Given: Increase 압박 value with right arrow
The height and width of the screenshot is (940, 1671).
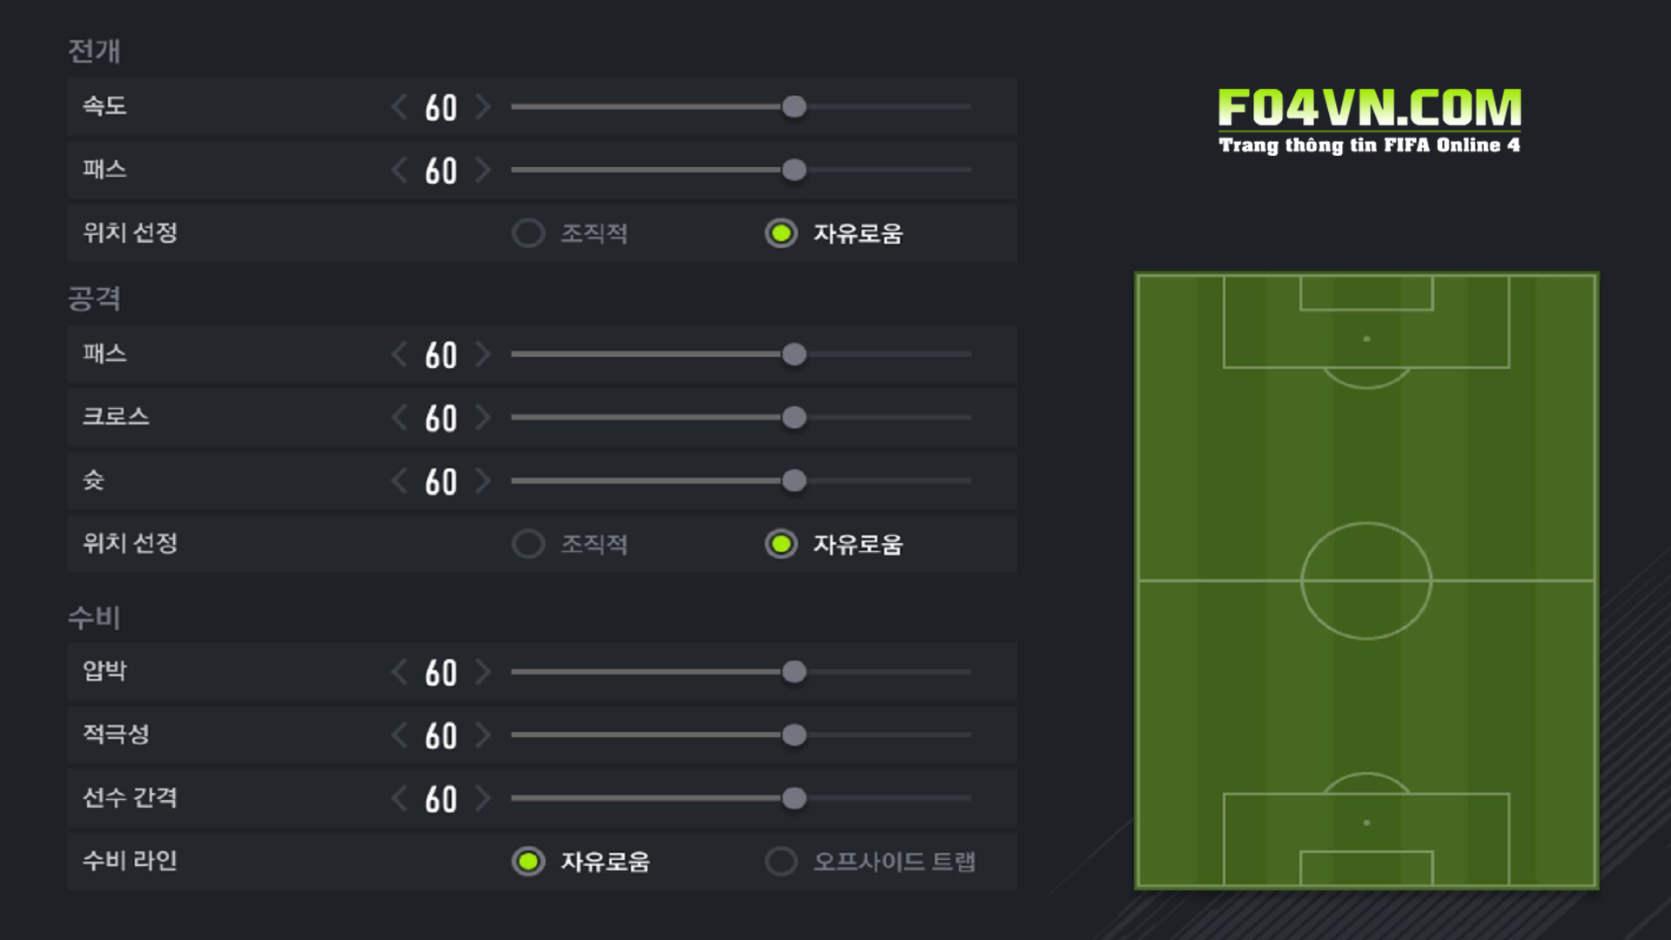Looking at the screenshot, I should 483,672.
